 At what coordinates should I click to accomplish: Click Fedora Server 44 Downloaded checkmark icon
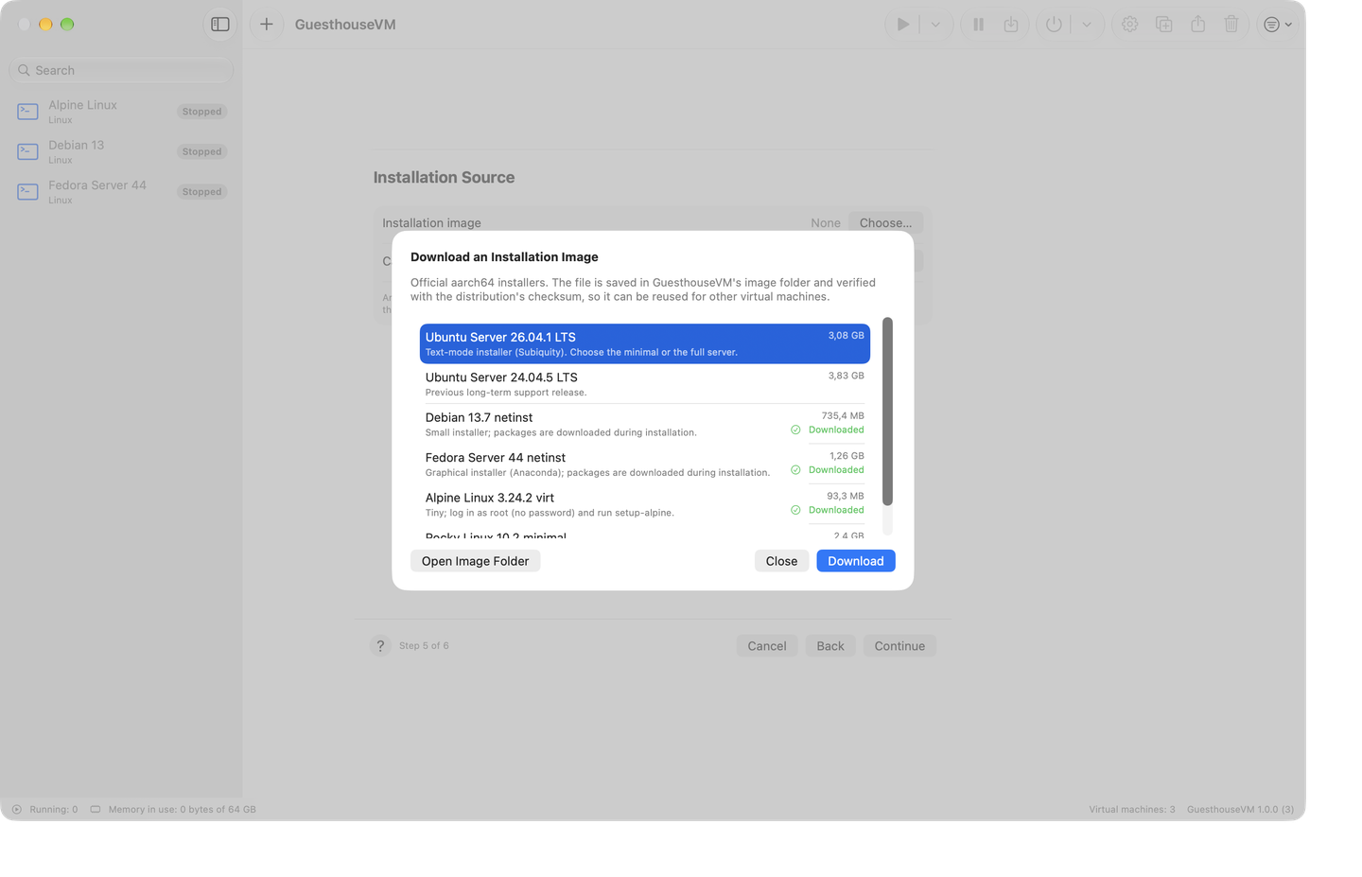point(795,470)
